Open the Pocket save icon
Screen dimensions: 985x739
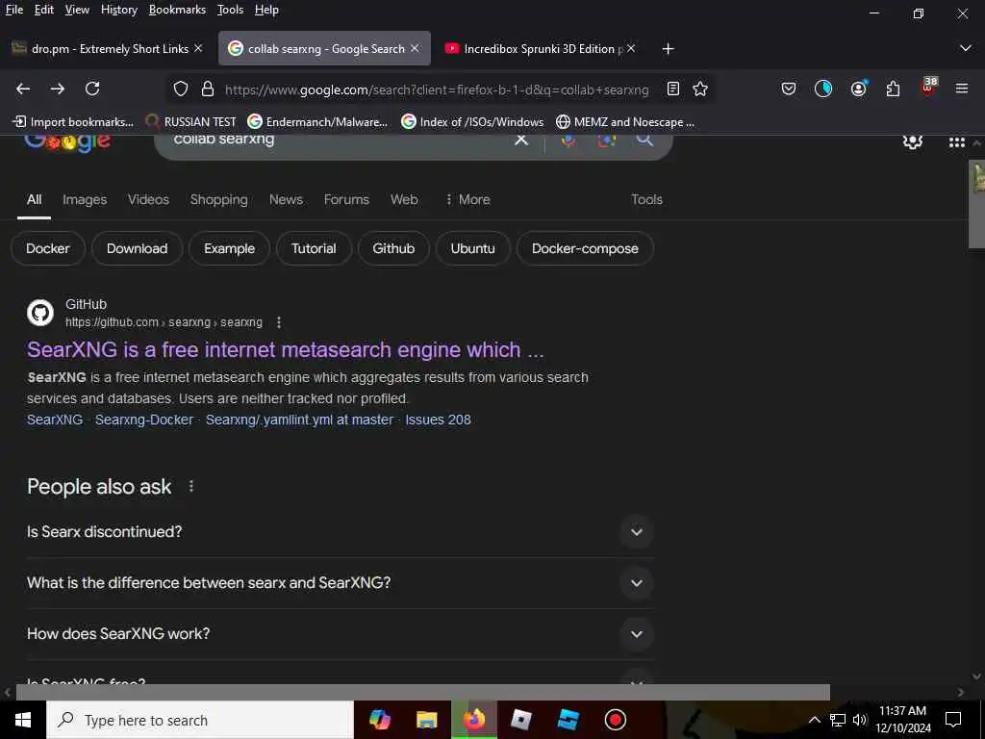pyautogui.click(x=789, y=89)
